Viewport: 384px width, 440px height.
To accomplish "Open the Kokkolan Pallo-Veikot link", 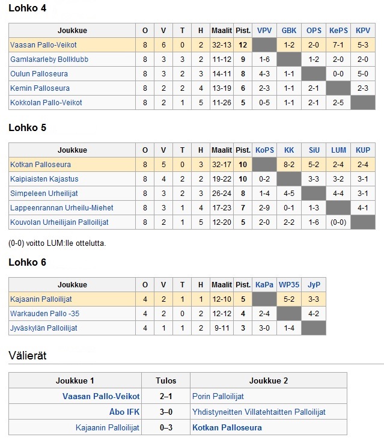I will [46, 103].
